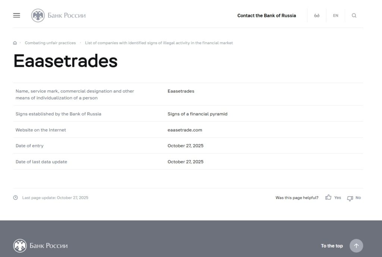Click the circular up-arrow scroll button

coord(356,246)
